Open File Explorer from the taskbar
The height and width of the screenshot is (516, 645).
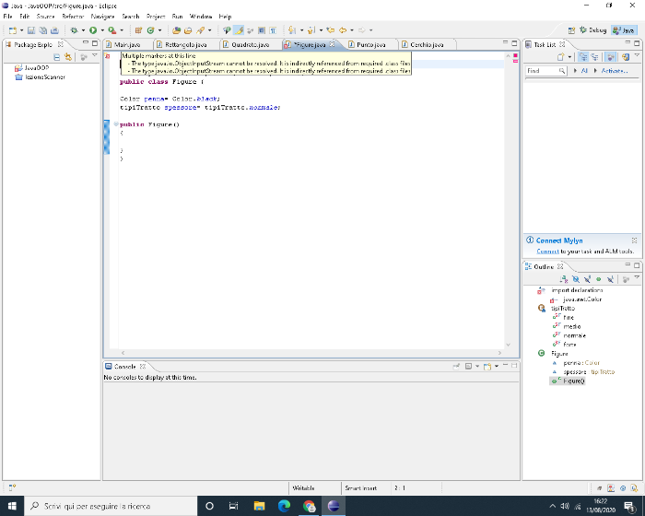click(x=259, y=506)
